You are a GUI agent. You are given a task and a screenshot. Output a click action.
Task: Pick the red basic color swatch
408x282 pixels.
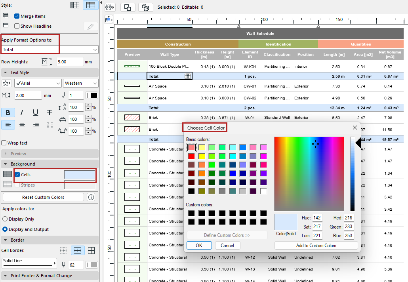tap(191, 156)
